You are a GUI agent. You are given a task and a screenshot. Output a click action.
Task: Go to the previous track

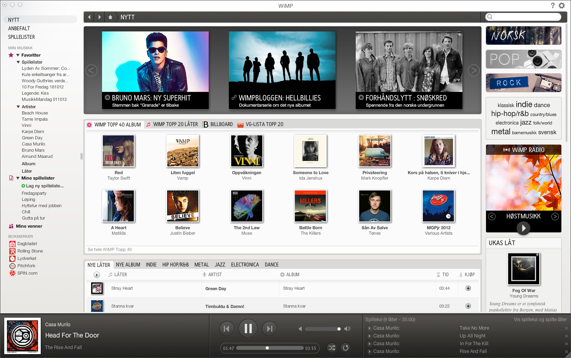pos(227,329)
